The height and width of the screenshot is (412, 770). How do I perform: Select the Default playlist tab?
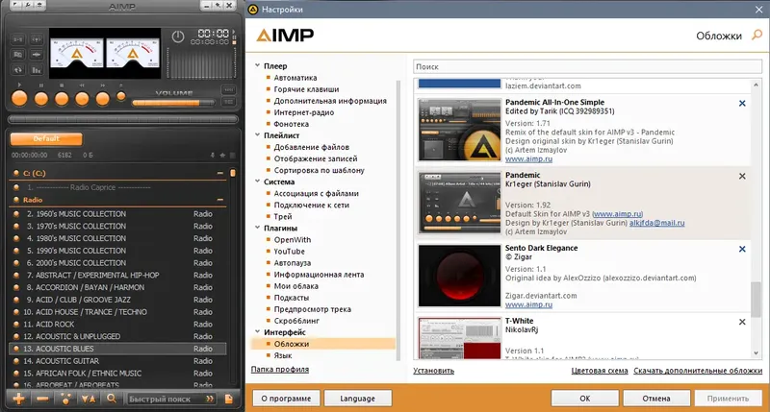tap(46, 139)
